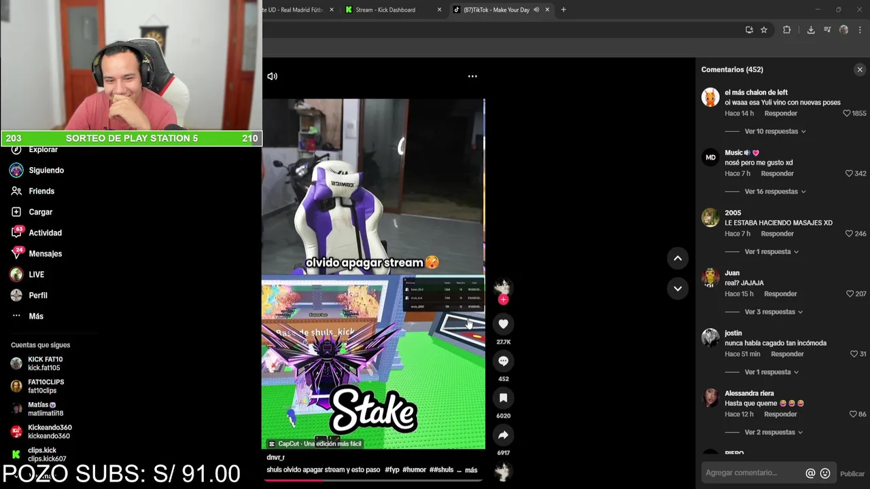Reply to 2005 comment
870x489 pixels.
(x=777, y=234)
